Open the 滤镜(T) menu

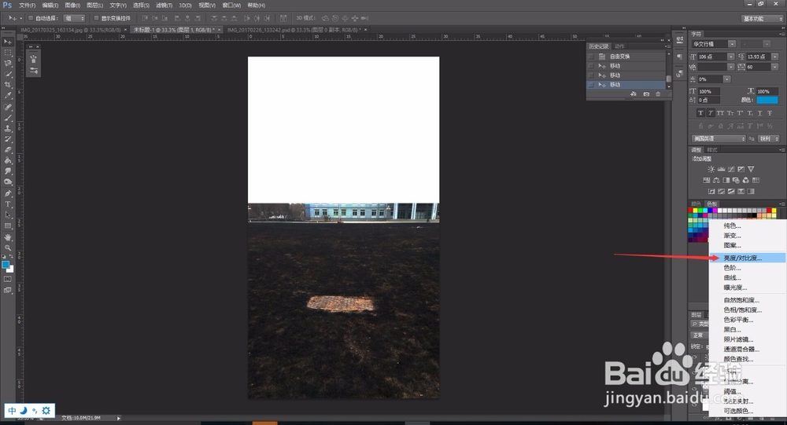pyautogui.click(x=164, y=5)
